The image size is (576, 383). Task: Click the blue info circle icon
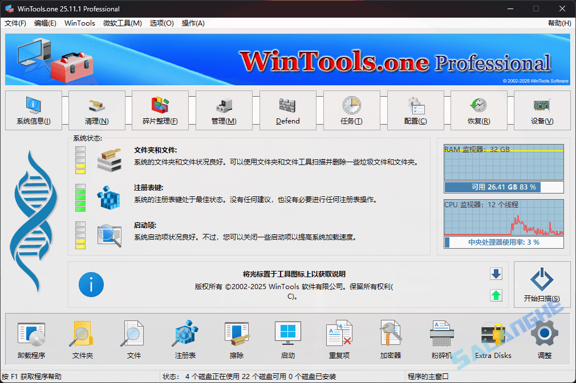(91, 285)
